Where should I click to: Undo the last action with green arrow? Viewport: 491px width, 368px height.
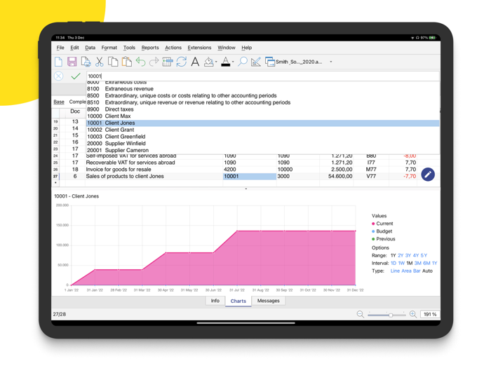(x=140, y=62)
